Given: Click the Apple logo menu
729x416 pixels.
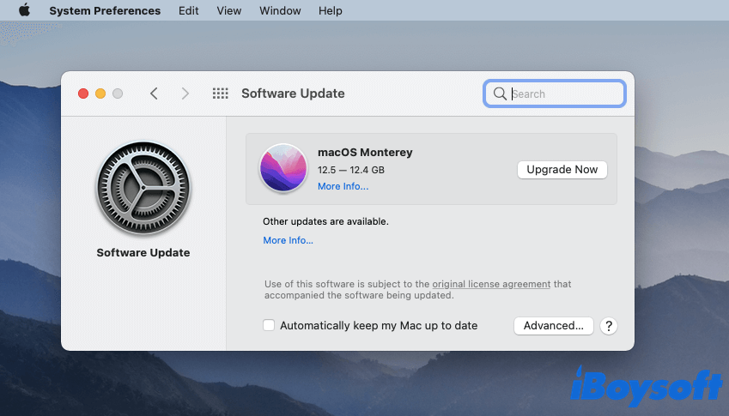Looking at the screenshot, I should [24, 11].
